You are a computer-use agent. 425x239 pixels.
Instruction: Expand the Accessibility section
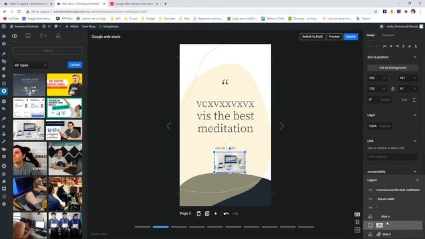(415, 172)
